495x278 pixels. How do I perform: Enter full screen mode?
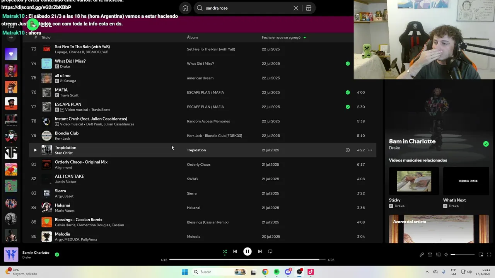489,255
